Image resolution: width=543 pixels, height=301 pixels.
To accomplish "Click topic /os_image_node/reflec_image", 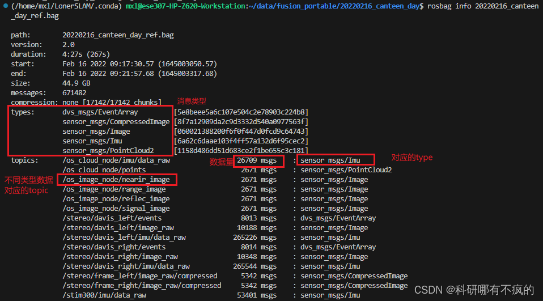I will click(x=116, y=199).
